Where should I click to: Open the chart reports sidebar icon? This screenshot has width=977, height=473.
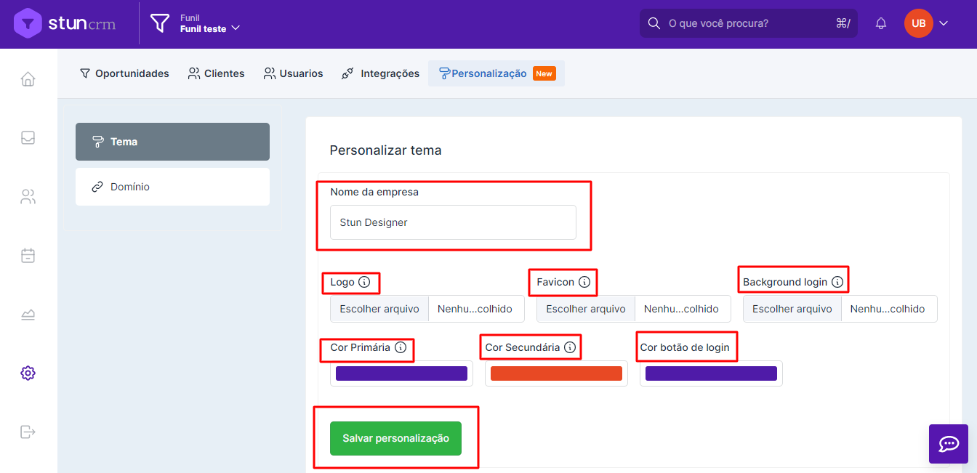[x=28, y=315]
